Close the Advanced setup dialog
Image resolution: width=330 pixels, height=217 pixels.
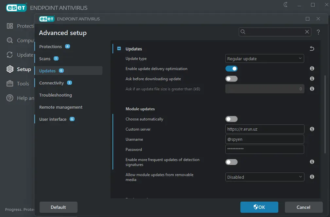(318, 19)
